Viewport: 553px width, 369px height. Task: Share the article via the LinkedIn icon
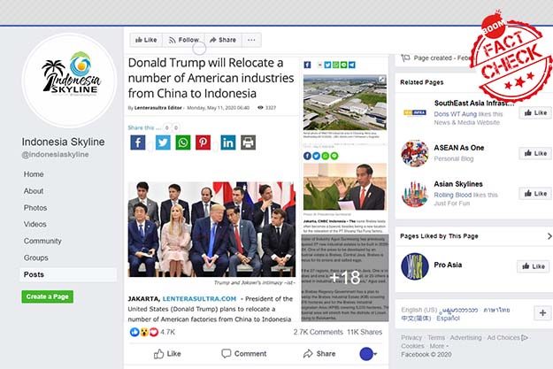coord(228,142)
